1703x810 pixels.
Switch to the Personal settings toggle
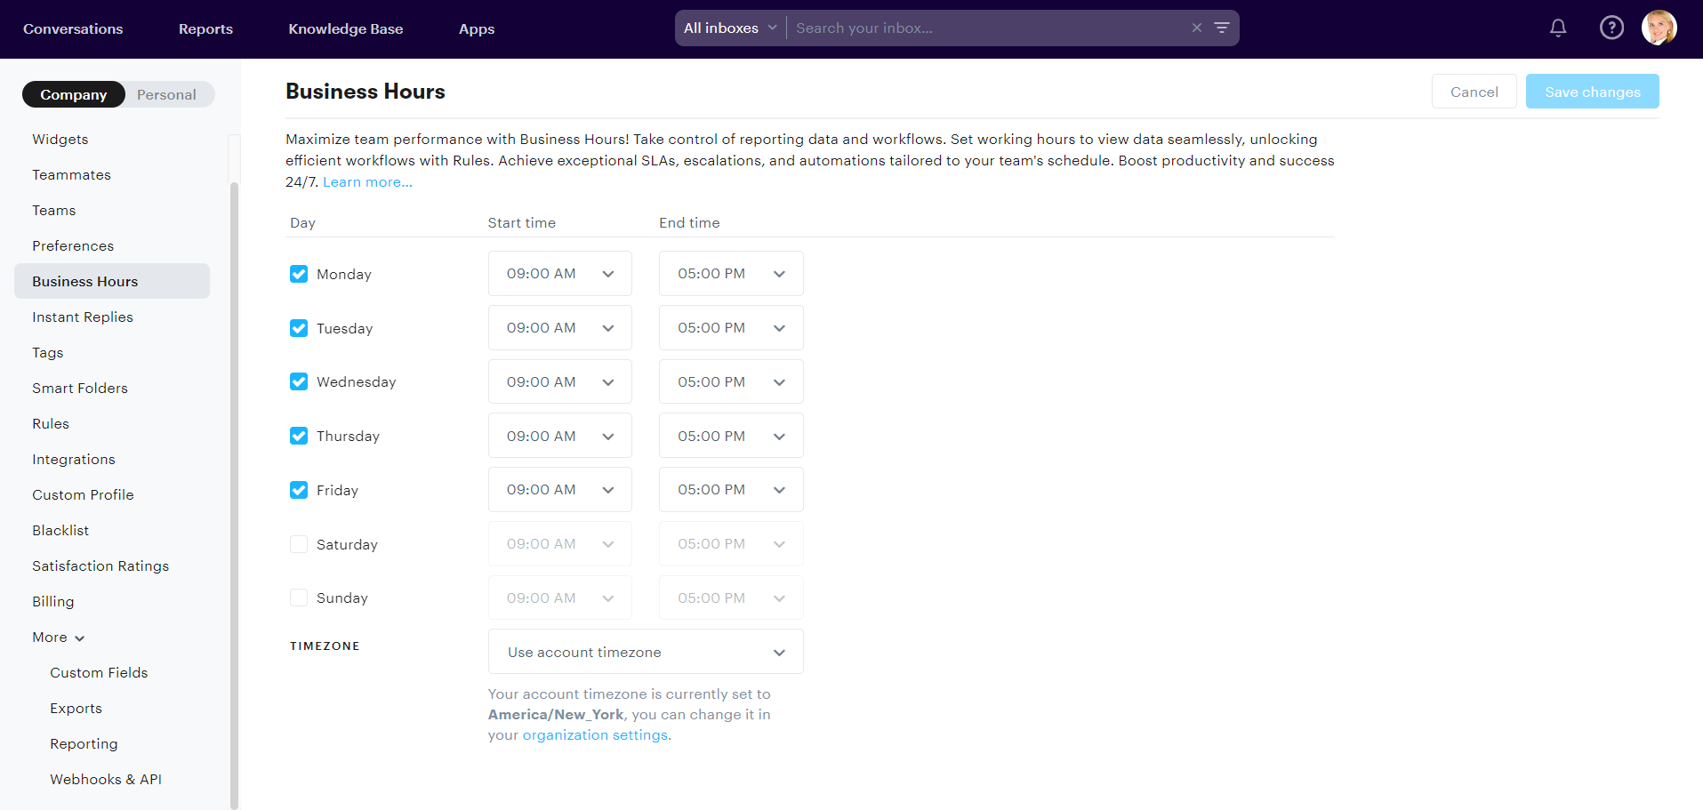click(x=166, y=94)
